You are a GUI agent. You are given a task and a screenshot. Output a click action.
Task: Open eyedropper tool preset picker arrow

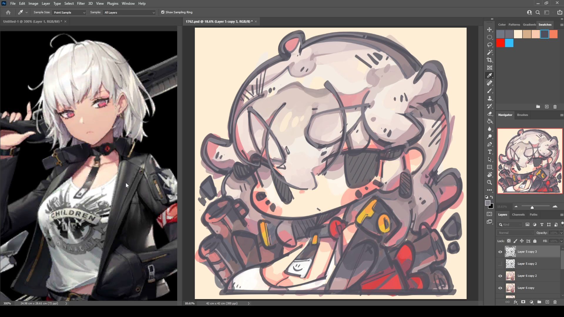pos(26,13)
